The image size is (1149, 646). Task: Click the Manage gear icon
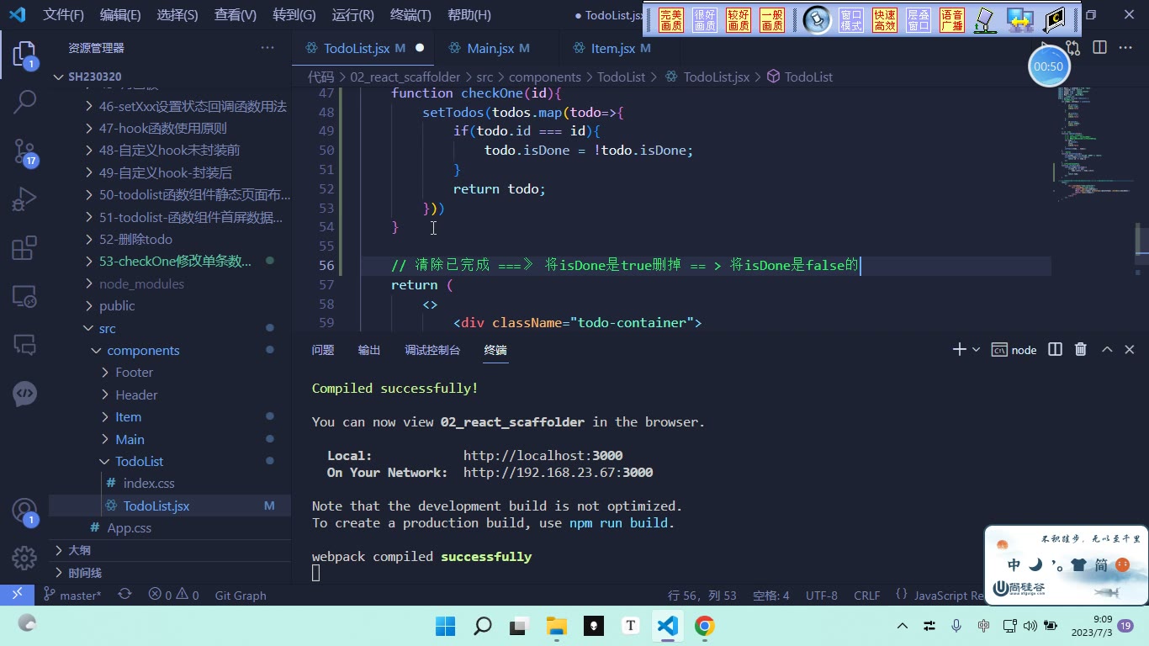click(x=24, y=557)
